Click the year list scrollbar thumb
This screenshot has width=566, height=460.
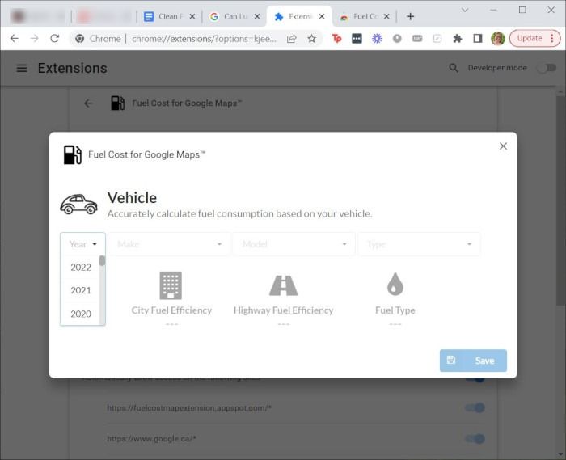pos(102,261)
